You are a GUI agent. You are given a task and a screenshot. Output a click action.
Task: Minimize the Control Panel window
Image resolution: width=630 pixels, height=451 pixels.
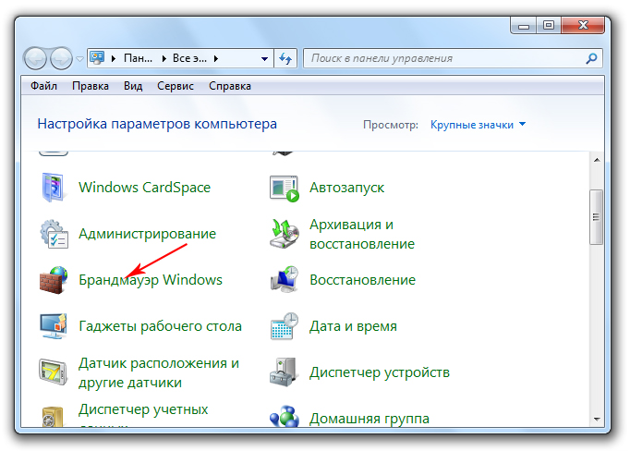(524, 25)
